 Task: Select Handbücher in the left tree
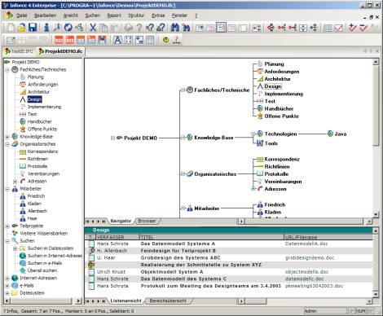pyautogui.click(x=40, y=121)
